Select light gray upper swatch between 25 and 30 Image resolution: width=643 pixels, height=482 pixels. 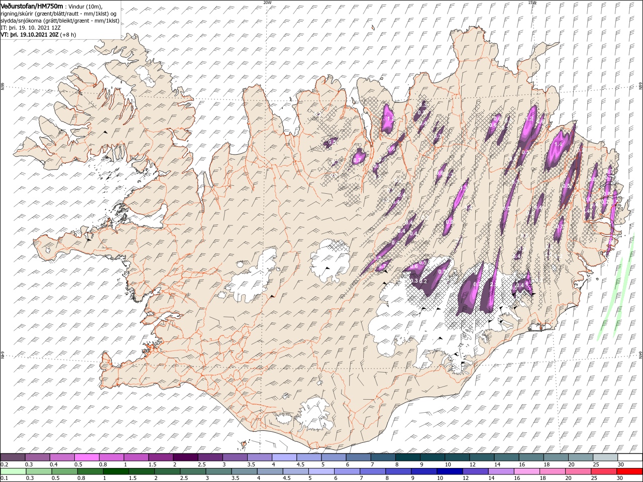(605, 457)
